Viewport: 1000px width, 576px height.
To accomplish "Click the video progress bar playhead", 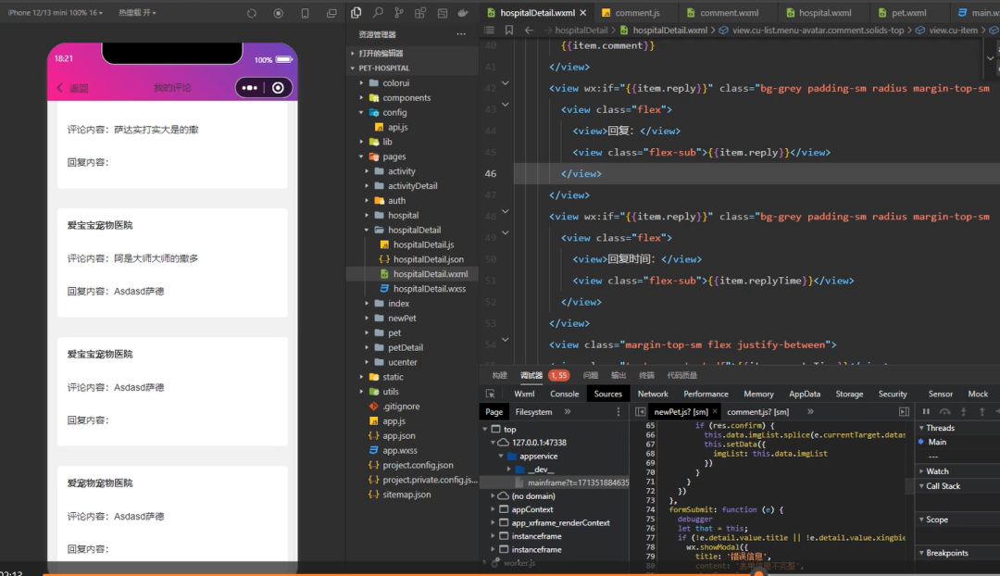I will click(758, 573).
